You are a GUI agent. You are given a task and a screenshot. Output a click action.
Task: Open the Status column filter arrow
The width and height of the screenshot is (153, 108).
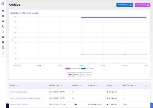[x=114, y=85]
